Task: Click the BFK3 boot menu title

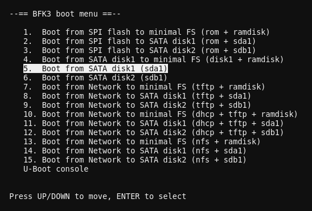Action: click(65, 14)
